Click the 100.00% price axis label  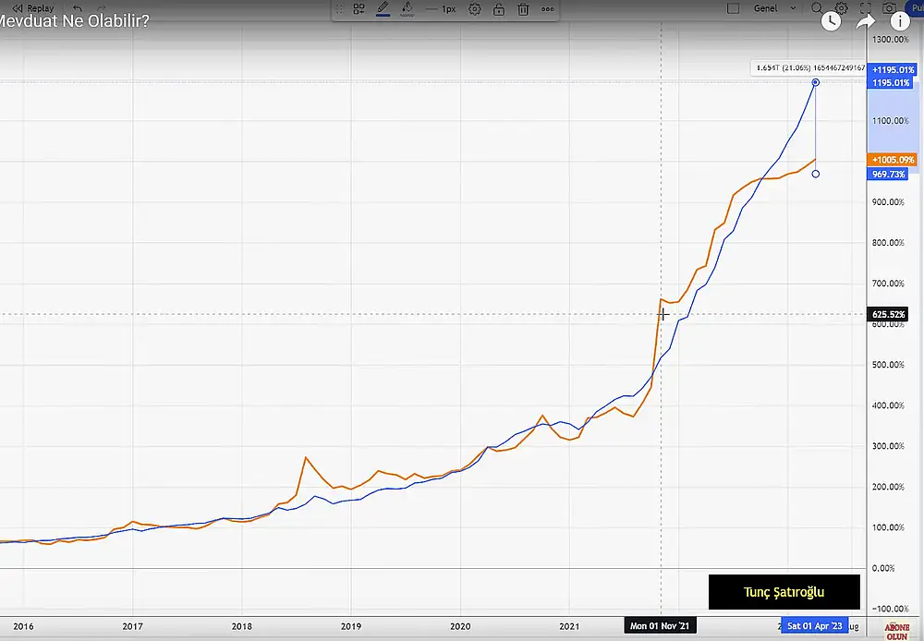pyautogui.click(x=888, y=527)
